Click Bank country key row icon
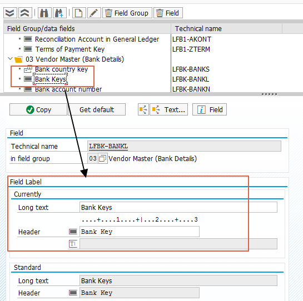 28,69
